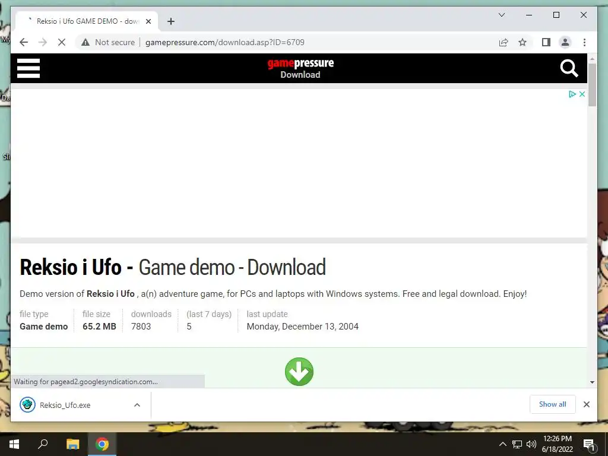
Task: Click the Monday, December 13, 2004 date
Action: 302,327
